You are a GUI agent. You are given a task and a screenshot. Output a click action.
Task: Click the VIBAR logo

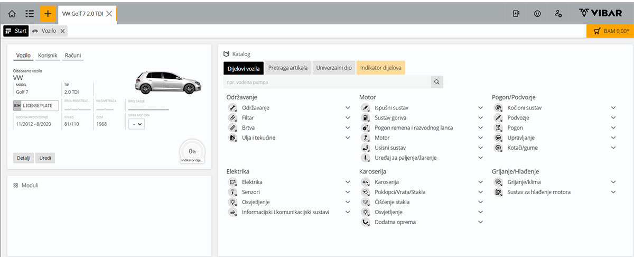click(x=600, y=13)
